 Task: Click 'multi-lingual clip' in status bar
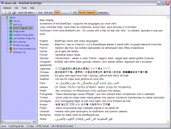16,126
